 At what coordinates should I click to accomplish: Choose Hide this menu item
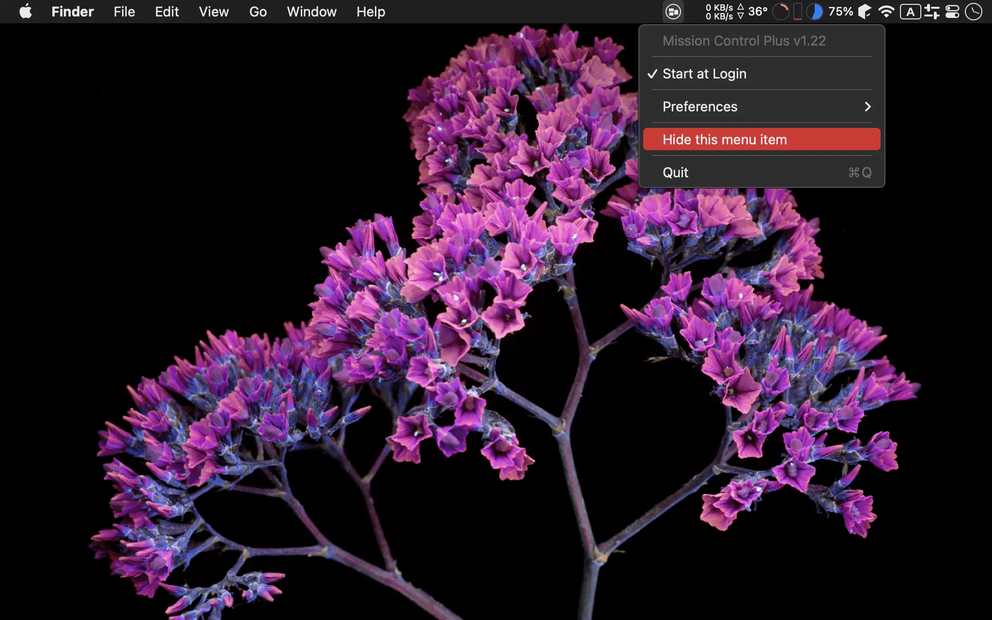761,139
